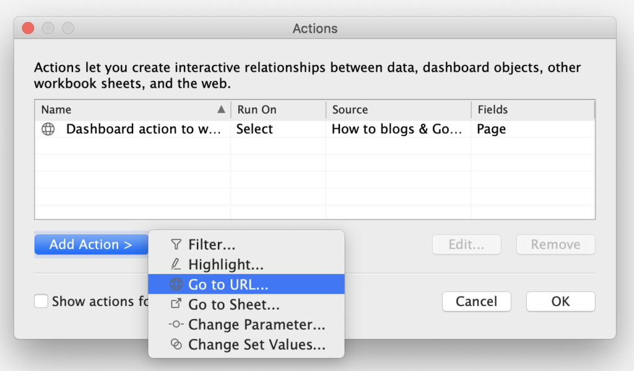Viewport: 634px width, 371px height.
Task: Click the globe icon in the action row
Action: point(48,129)
